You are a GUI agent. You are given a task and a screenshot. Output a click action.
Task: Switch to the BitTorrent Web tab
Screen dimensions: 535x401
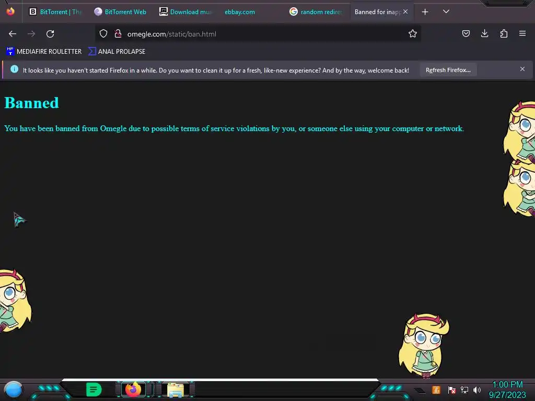point(120,12)
